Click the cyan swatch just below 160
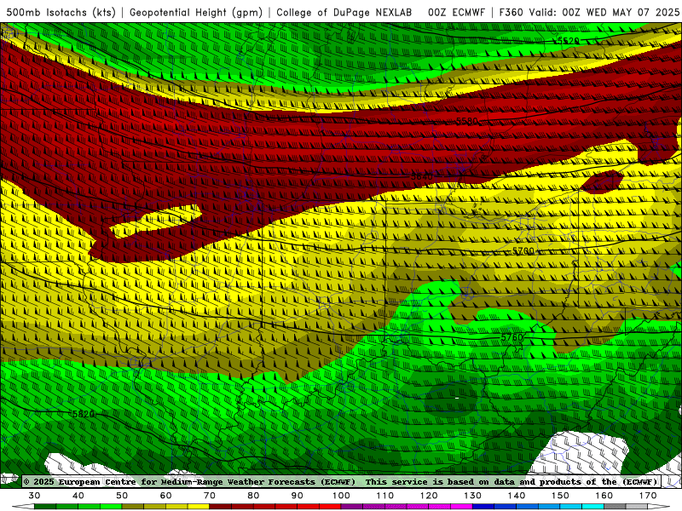The height and width of the screenshot is (511, 682). pyautogui.click(x=592, y=507)
